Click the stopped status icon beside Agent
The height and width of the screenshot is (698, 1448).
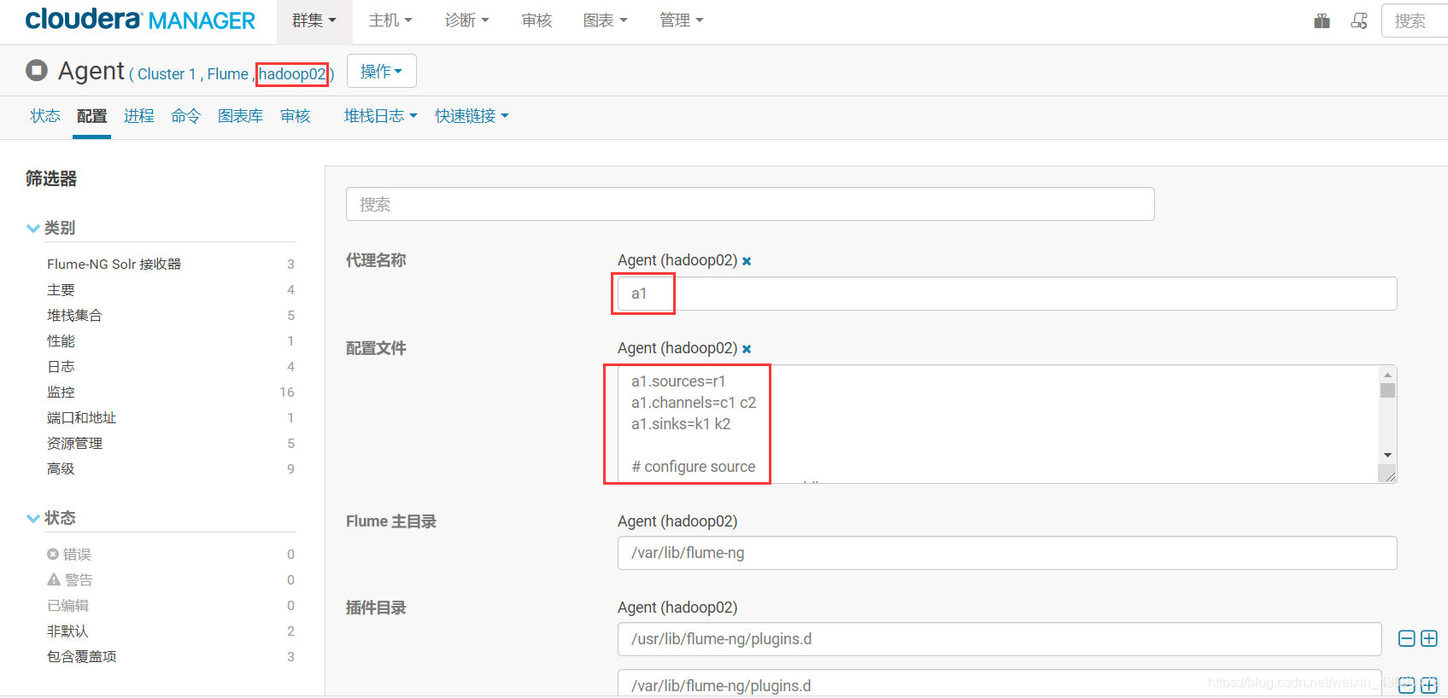pyautogui.click(x=37, y=70)
